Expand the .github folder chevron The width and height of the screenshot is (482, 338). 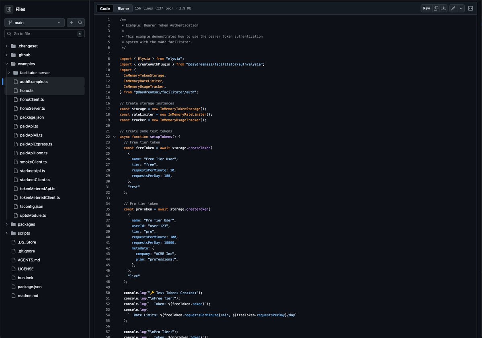tap(7, 55)
